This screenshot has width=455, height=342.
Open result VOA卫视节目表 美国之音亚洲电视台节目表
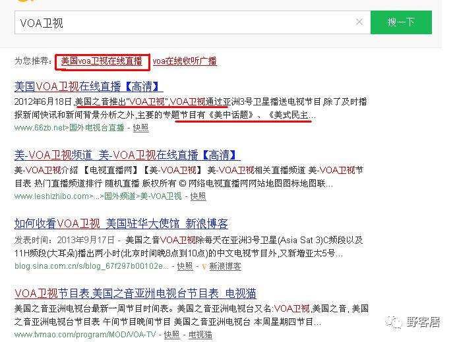tap(135, 293)
